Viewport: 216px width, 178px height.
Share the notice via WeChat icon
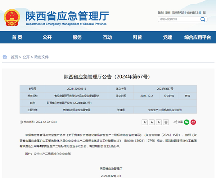pos(186,122)
